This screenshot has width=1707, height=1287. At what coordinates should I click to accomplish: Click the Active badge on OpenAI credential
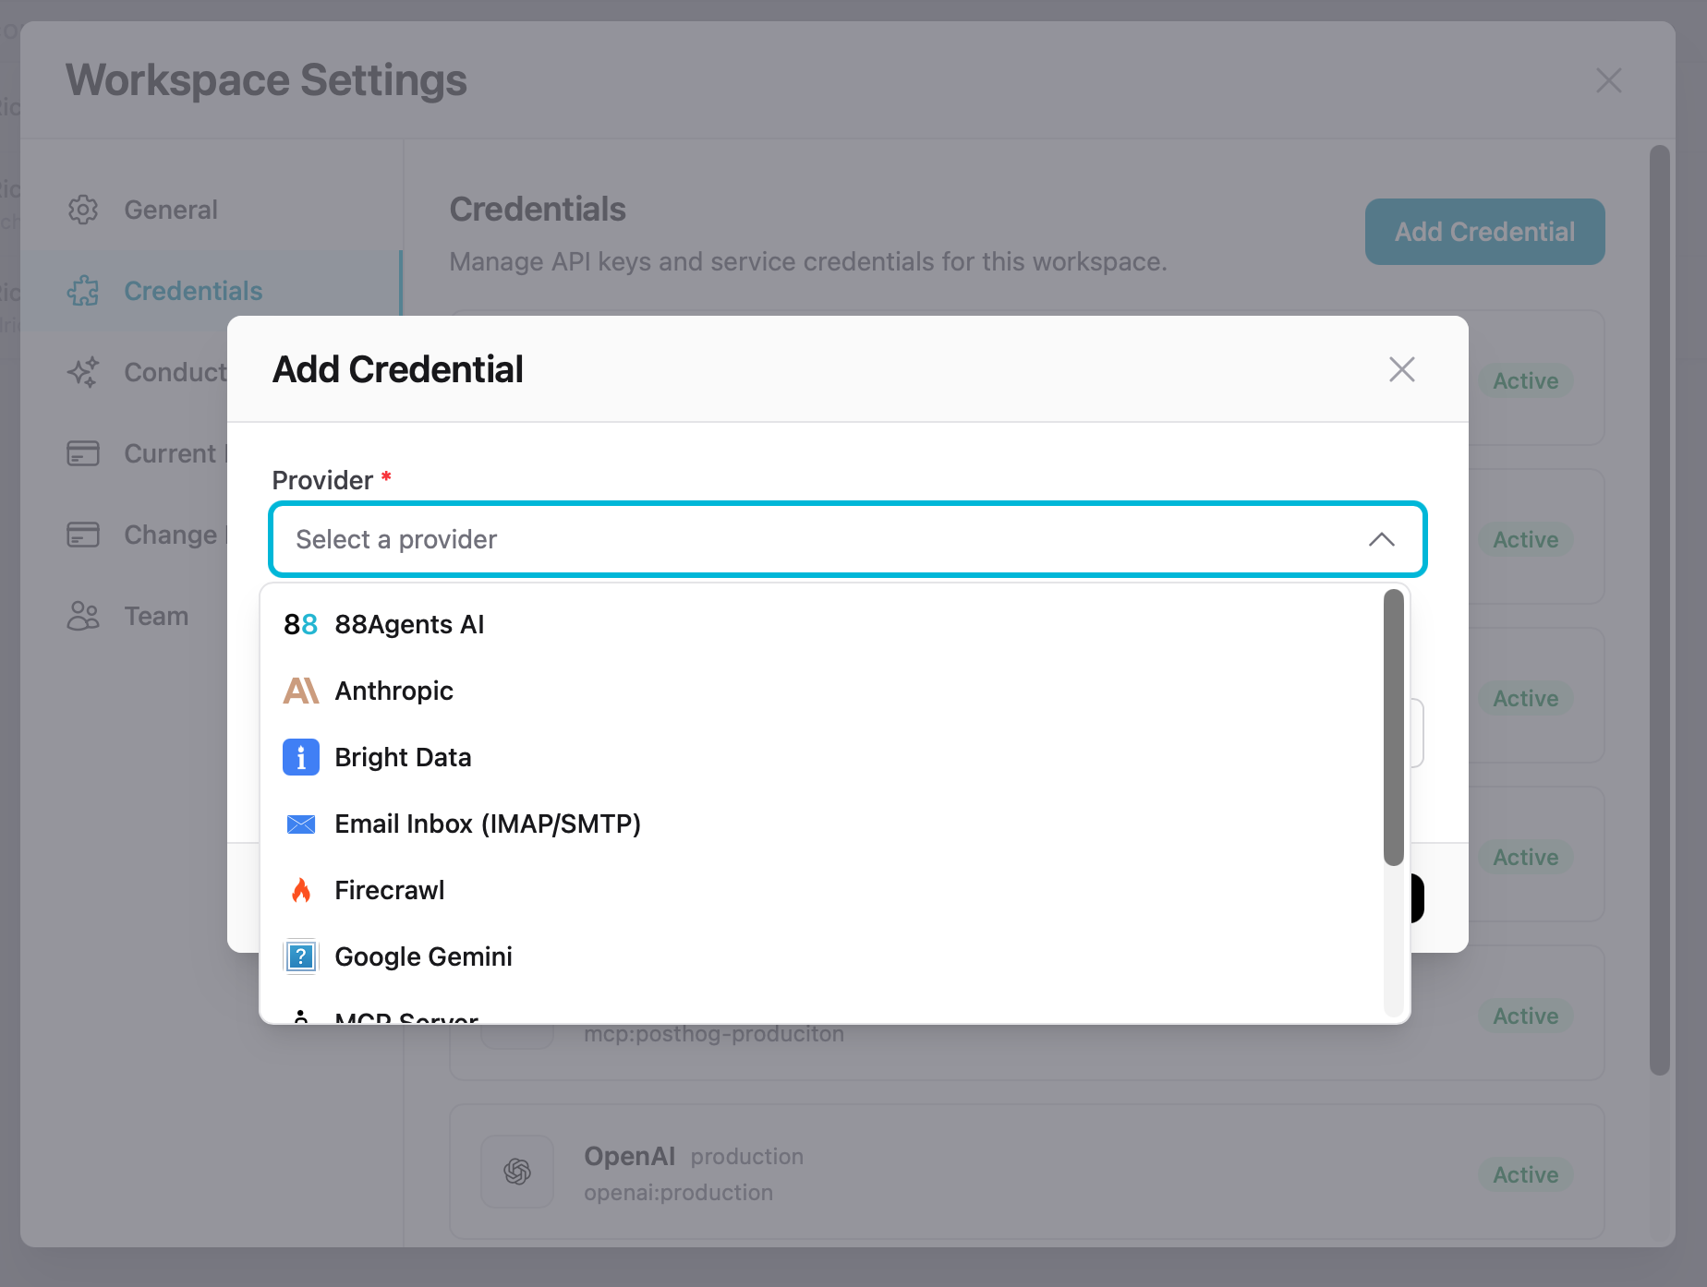click(1525, 1174)
